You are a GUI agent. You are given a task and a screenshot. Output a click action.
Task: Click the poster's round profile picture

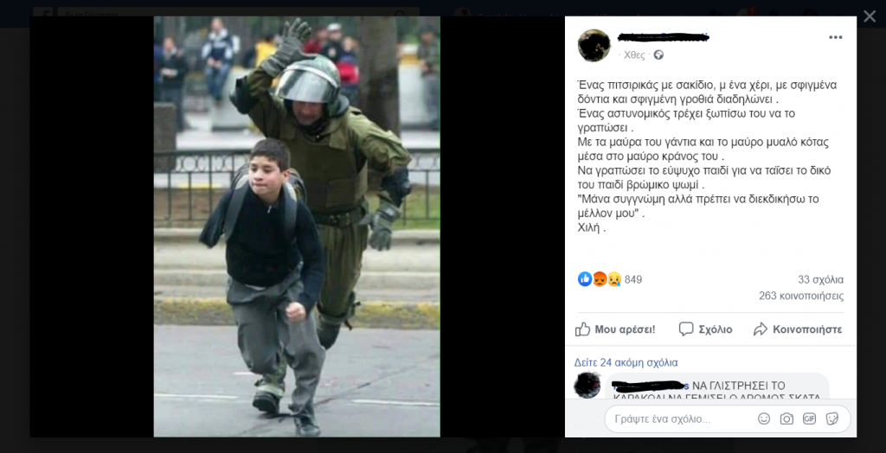(x=594, y=45)
